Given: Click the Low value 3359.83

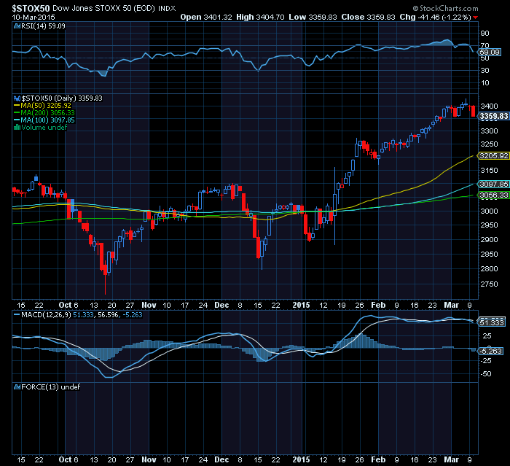Looking at the screenshot, I should tap(322, 18).
